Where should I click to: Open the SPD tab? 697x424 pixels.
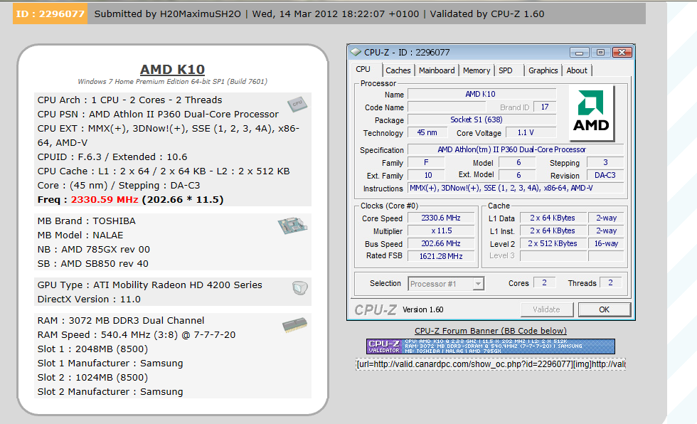tap(506, 70)
